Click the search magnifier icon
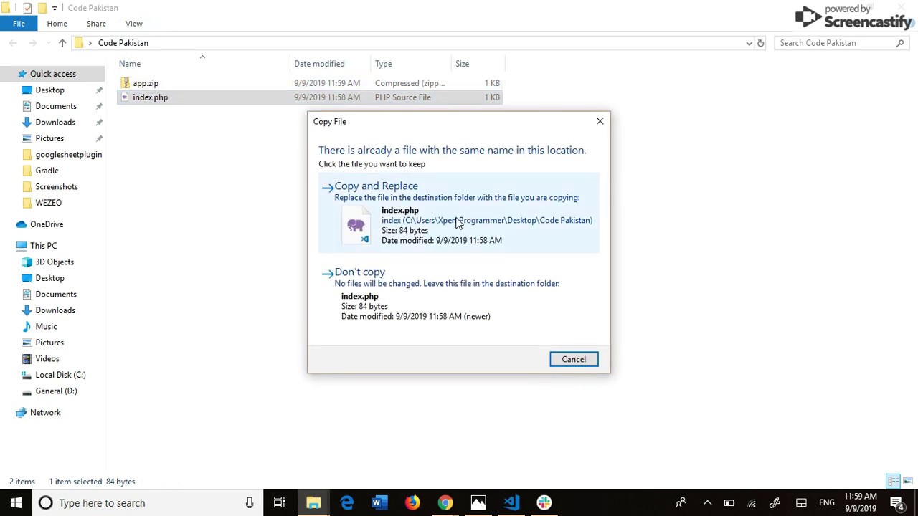918x516 pixels. [x=901, y=43]
